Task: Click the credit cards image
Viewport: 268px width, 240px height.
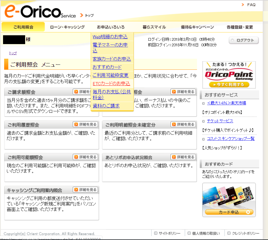Action: [x=229, y=196]
